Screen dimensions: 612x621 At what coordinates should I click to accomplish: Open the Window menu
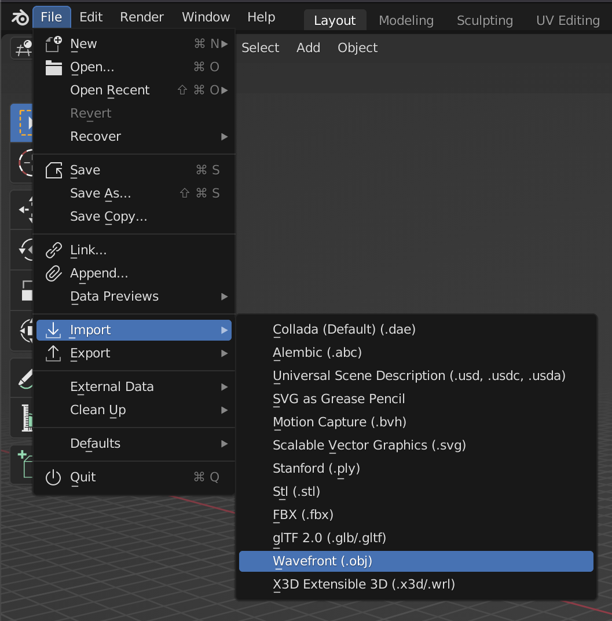click(x=206, y=17)
